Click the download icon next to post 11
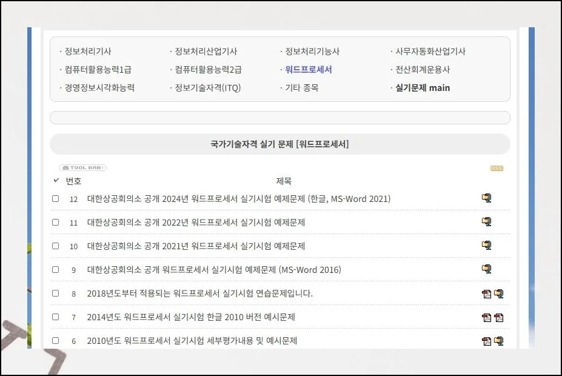Image resolution: width=562 pixels, height=376 pixels. [x=487, y=221]
